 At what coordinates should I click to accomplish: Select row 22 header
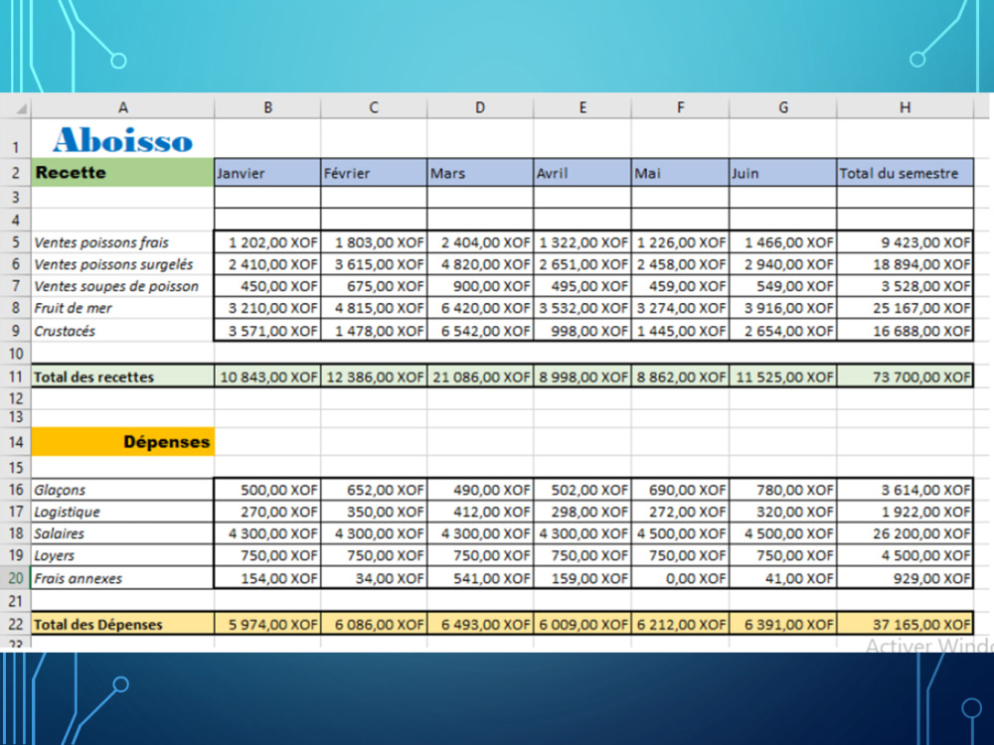[15, 625]
